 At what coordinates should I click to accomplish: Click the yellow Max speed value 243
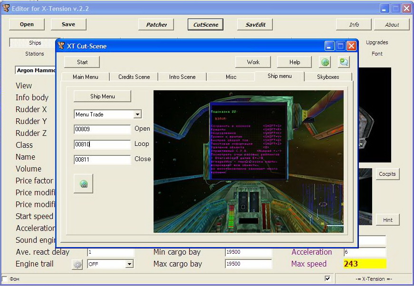coord(365,264)
